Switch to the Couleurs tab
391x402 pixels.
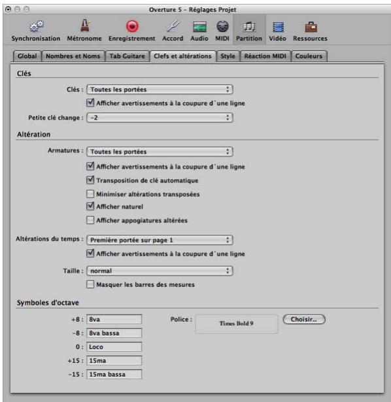click(x=309, y=56)
